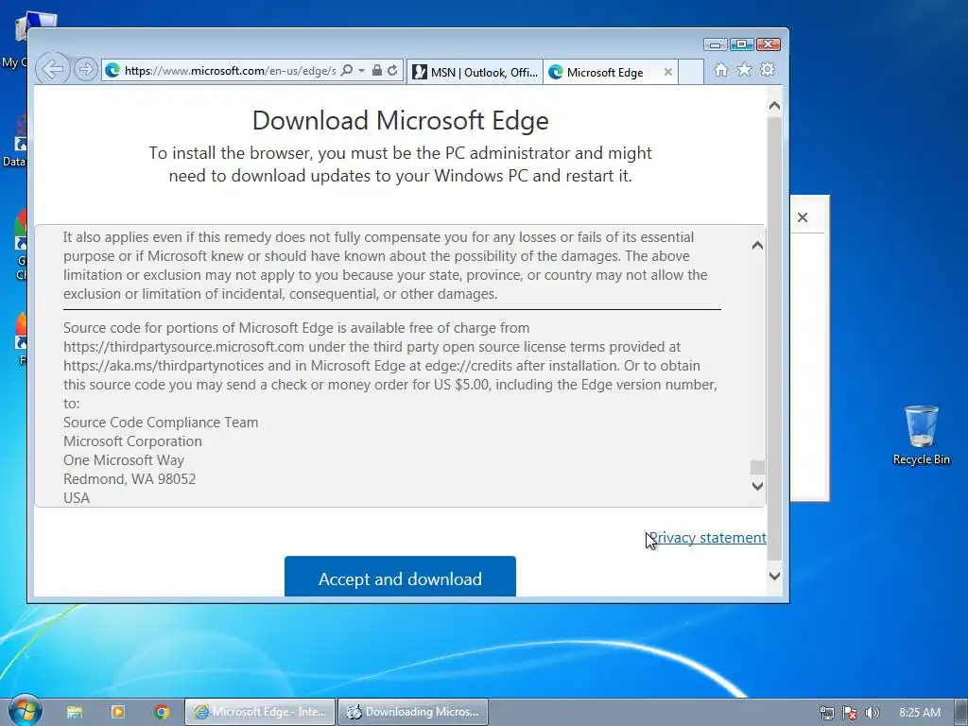The width and height of the screenshot is (968, 726).
Task: Minimize the Internet Explorer window
Action: 715,44
